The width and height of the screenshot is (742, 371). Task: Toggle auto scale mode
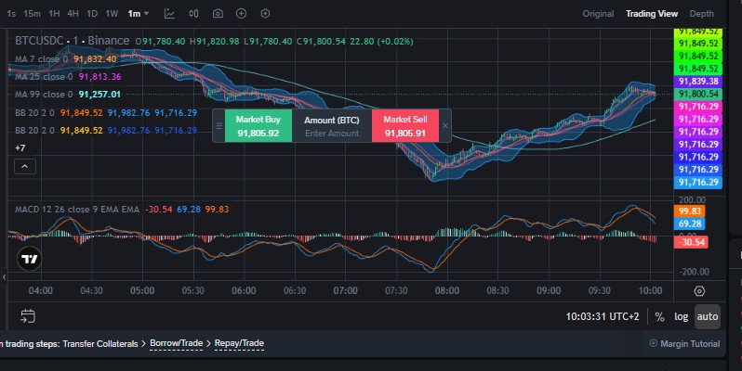coord(708,316)
